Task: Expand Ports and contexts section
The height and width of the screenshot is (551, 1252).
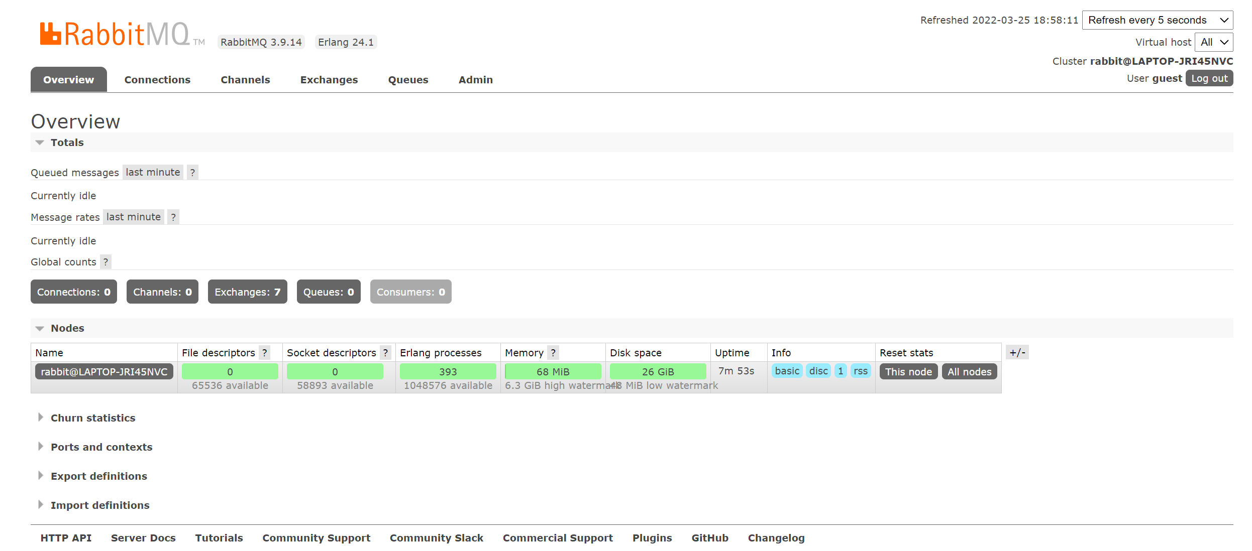Action: point(95,447)
